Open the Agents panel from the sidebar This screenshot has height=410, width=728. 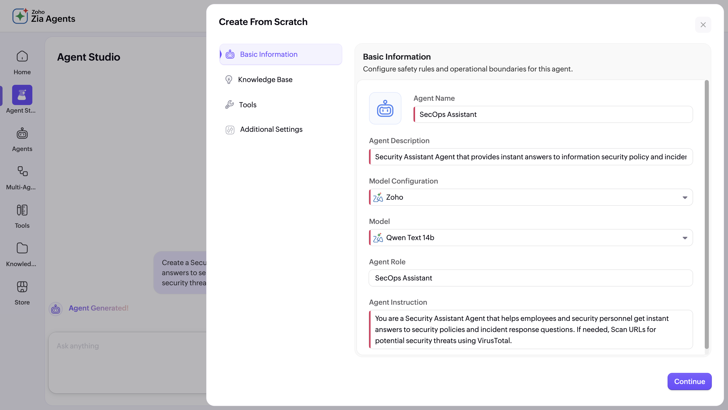pyautogui.click(x=22, y=140)
